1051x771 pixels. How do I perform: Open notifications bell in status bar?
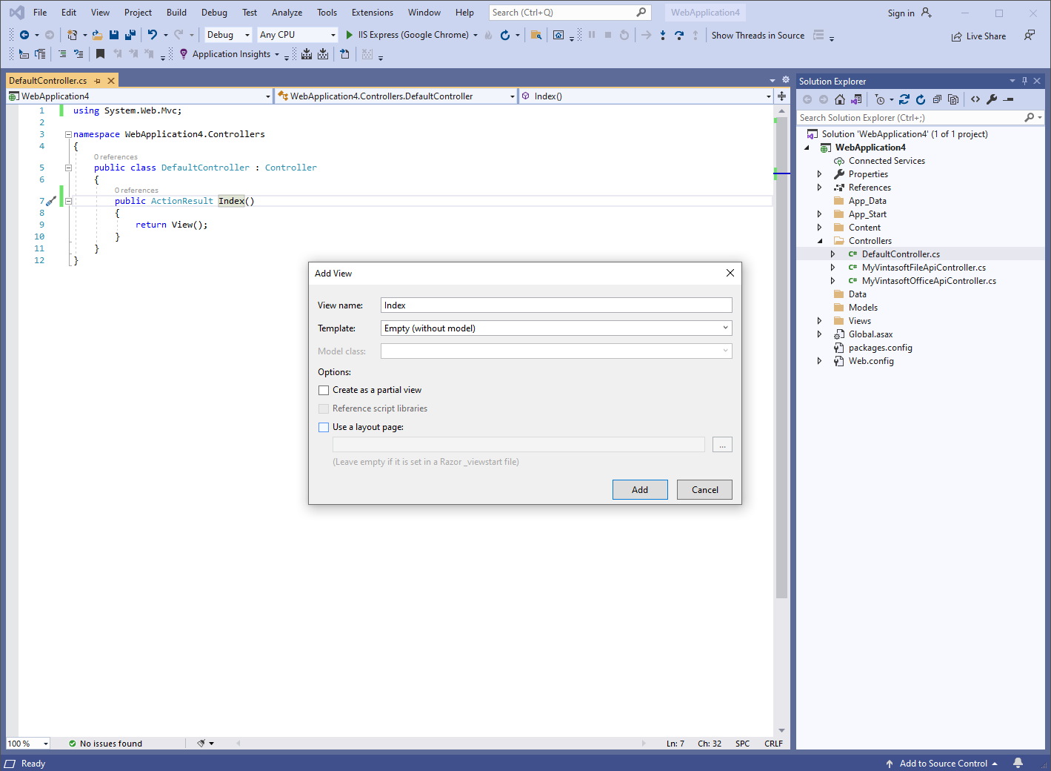pyautogui.click(x=1018, y=763)
